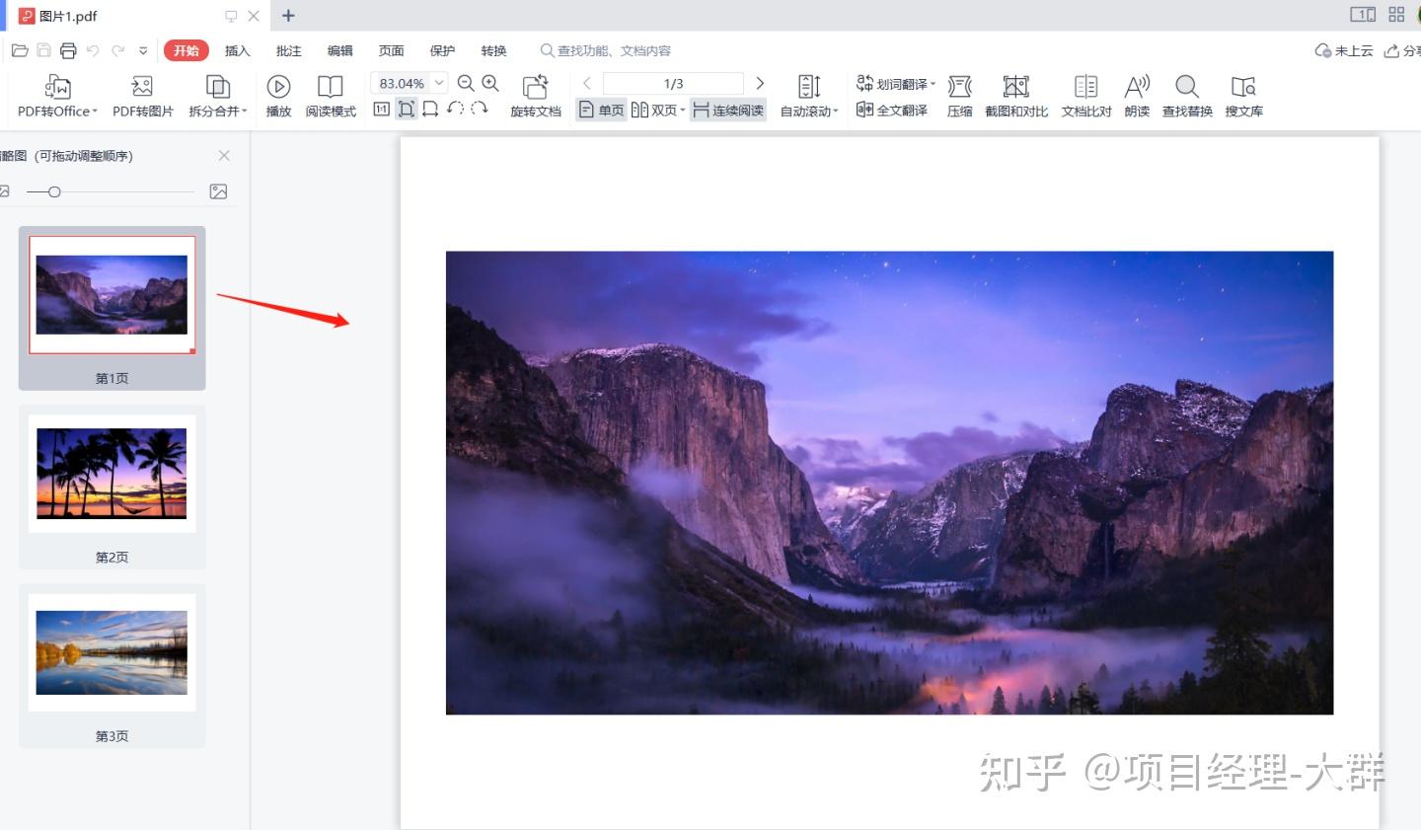Viewport: 1421px width, 830px height.
Task: Click the device switch icon in title bar
Action: pyautogui.click(x=1363, y=15)
